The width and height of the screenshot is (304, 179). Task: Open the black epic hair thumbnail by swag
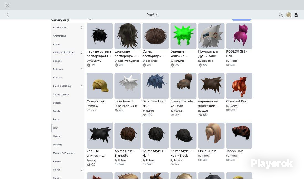click(100, 135)
